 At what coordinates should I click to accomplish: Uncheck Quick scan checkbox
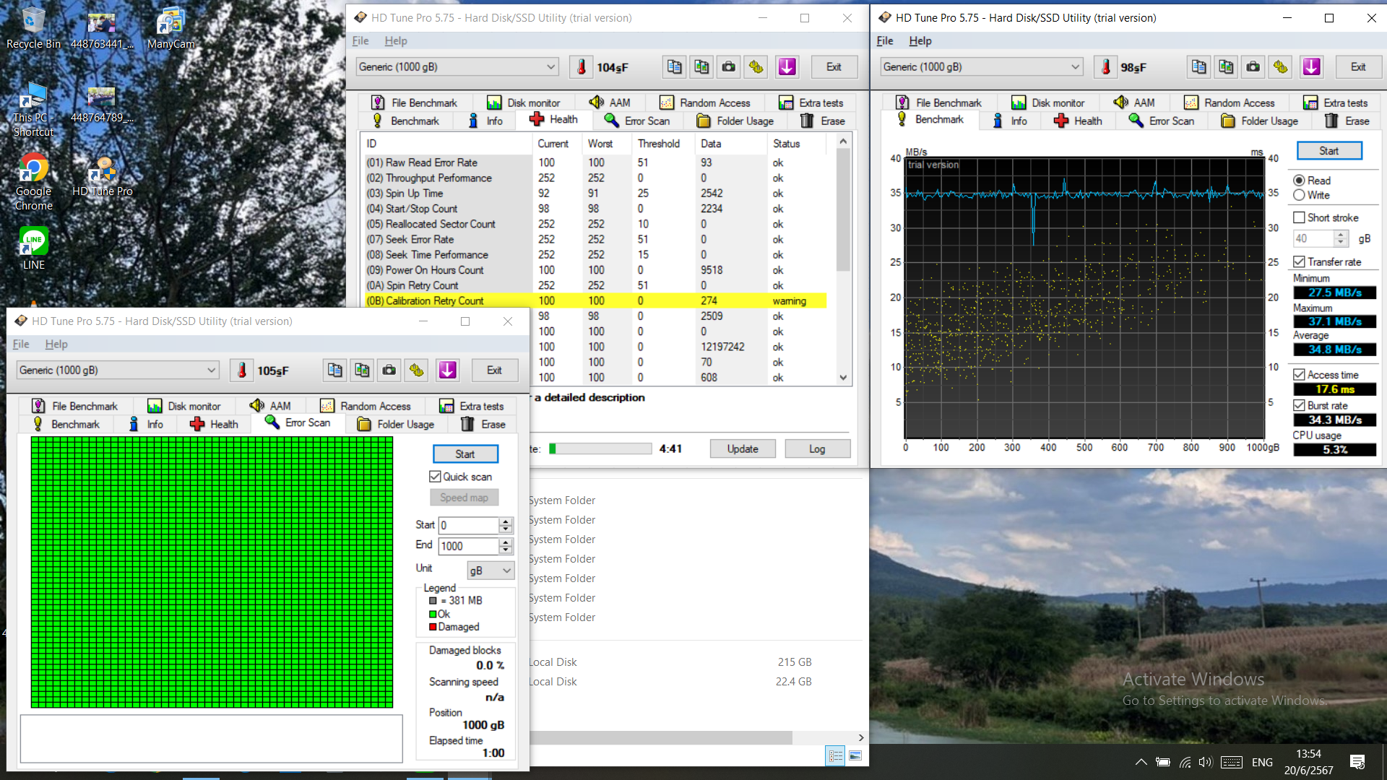[x=435, y=477]
